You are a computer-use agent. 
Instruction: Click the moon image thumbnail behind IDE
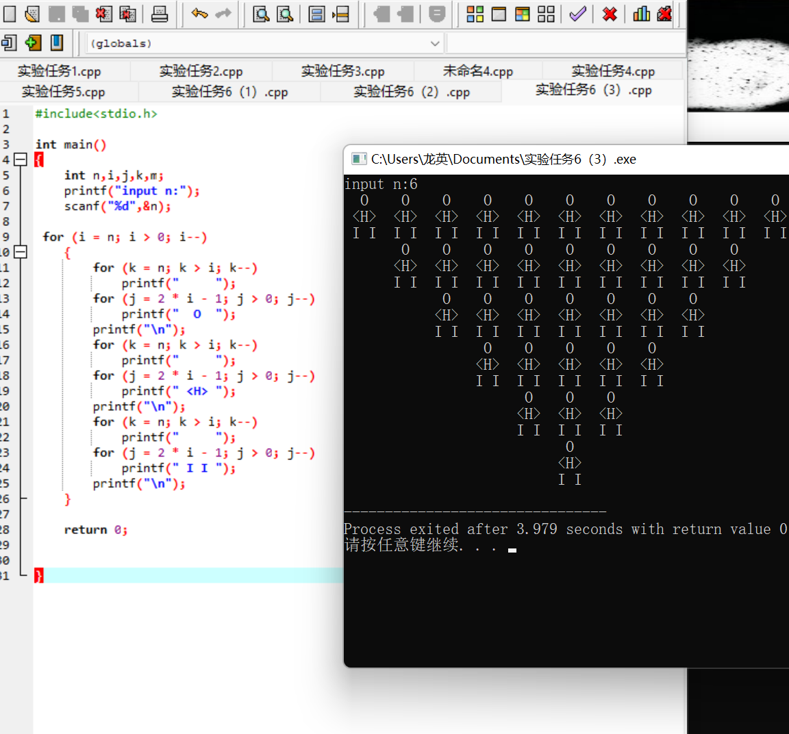pyautogui.click(x=738, y=75)
